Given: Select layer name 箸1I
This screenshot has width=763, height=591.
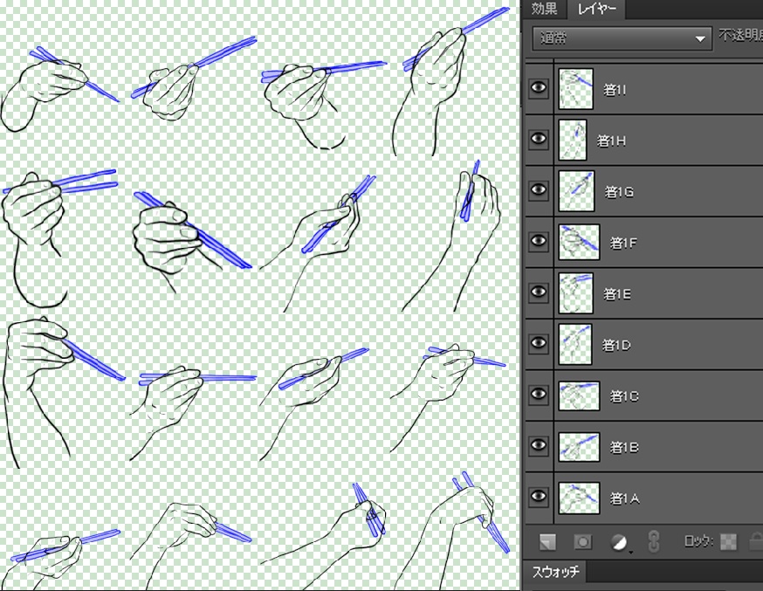Looking at the screenshot, I should coord(615,90).
